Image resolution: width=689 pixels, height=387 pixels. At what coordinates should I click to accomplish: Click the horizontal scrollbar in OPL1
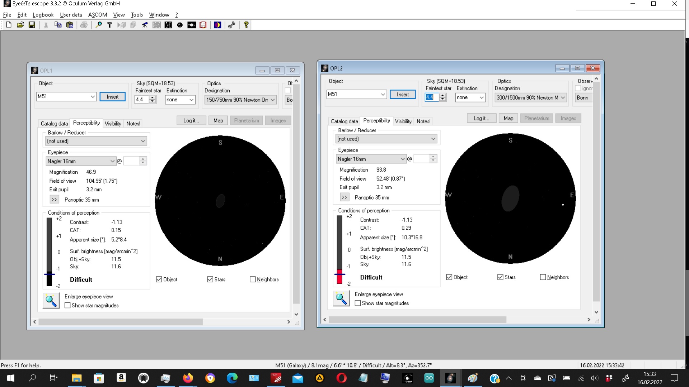pos(121,322)
